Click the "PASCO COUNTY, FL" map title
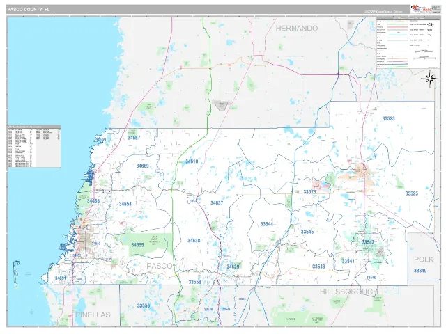 click(x=28, y=9)
